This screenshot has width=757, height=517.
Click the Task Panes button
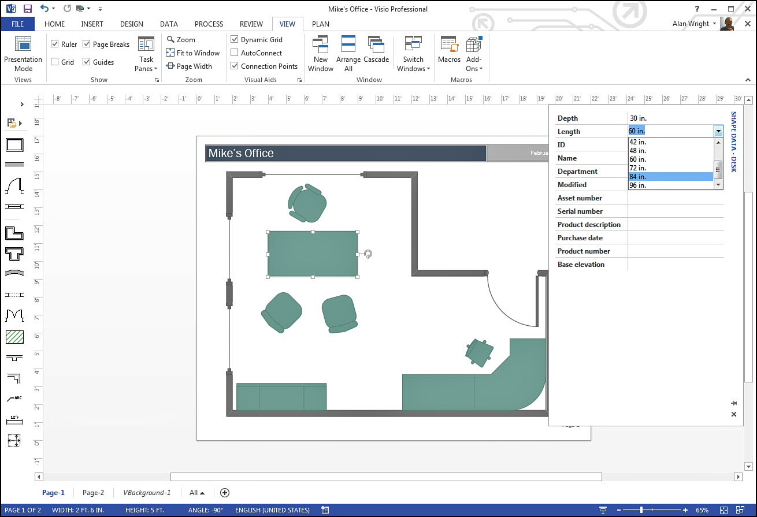(x=146, y=54)
